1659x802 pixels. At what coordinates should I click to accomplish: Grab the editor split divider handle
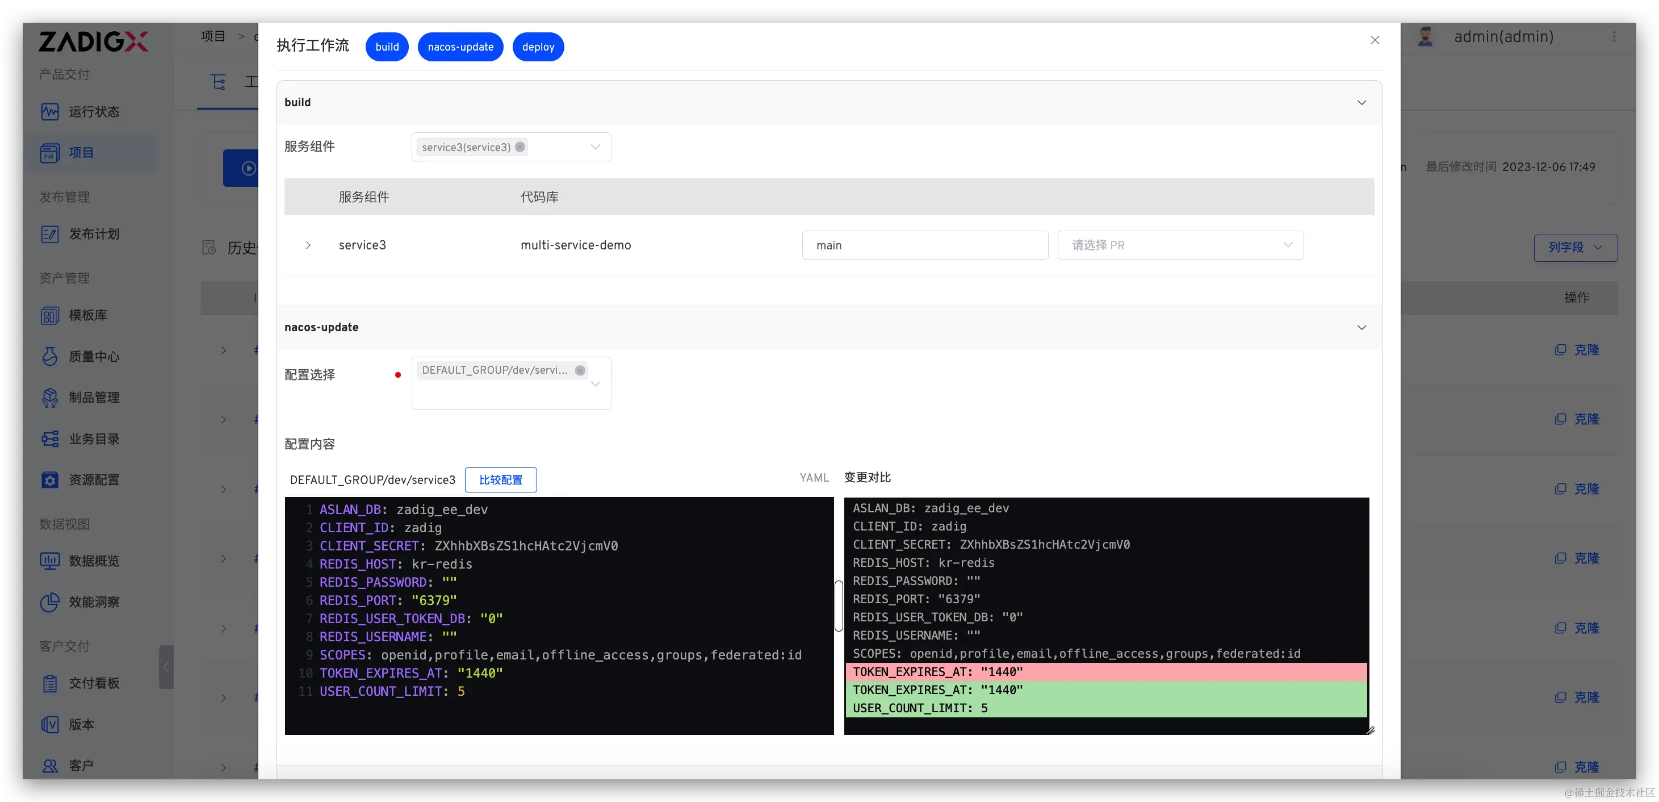[x=839, y=605]
